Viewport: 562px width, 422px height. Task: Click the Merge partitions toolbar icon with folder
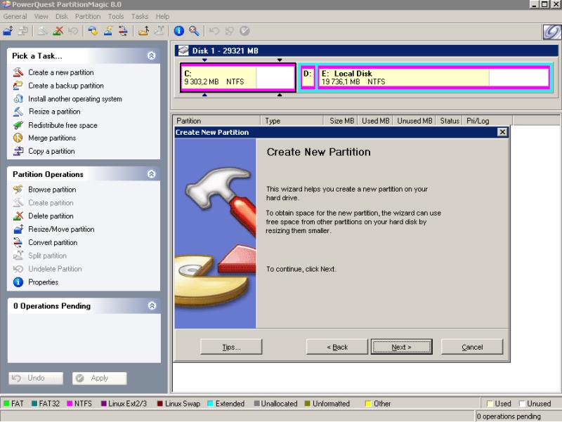(x=144, y=31)
